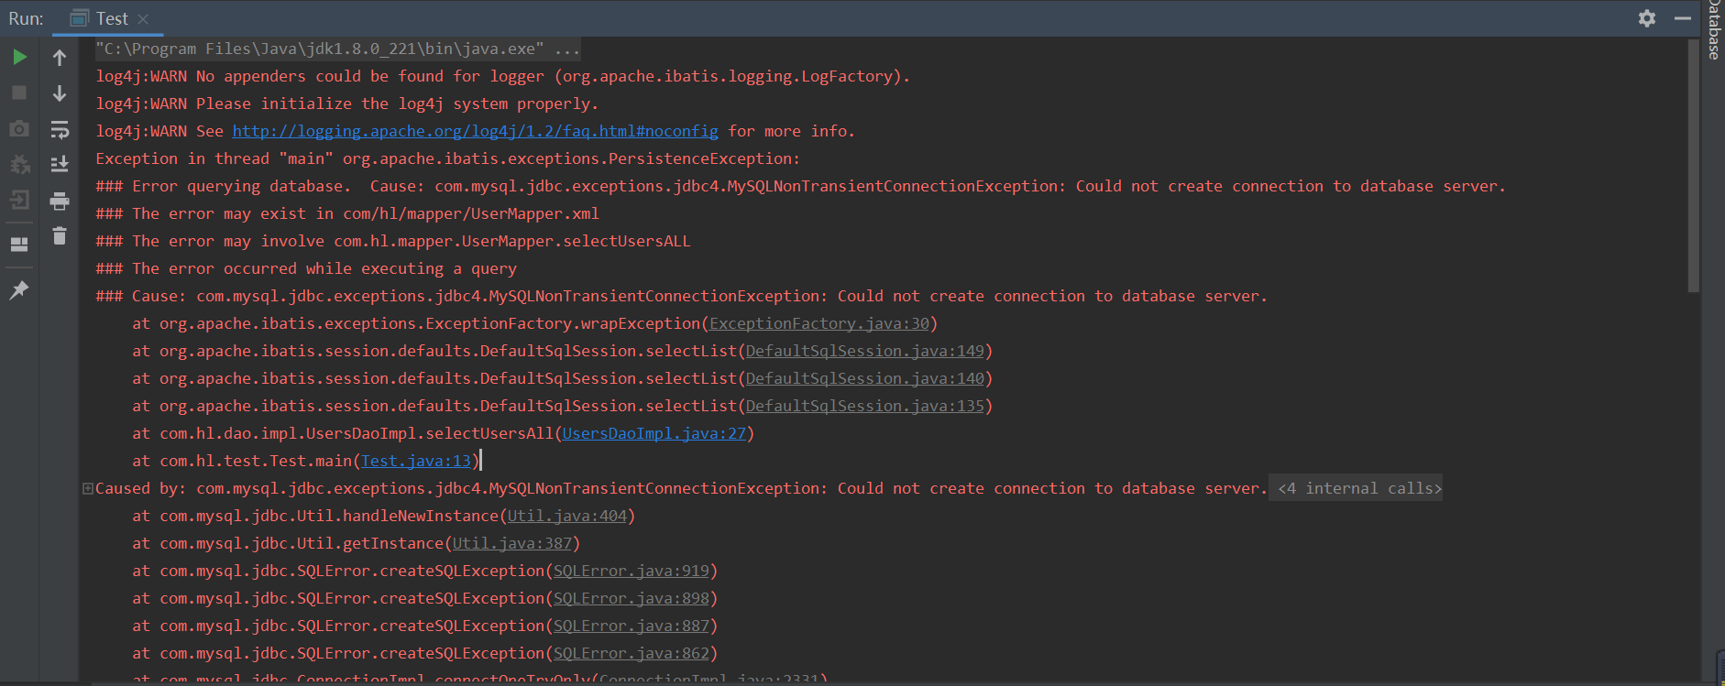This screenshot has height=686, width=1725.
Task: Click 'The error occurred while executing a query'
Action: tap(306, 268)
